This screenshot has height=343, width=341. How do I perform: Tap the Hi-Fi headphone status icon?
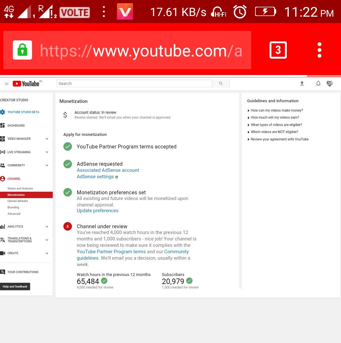coord(219,12)
